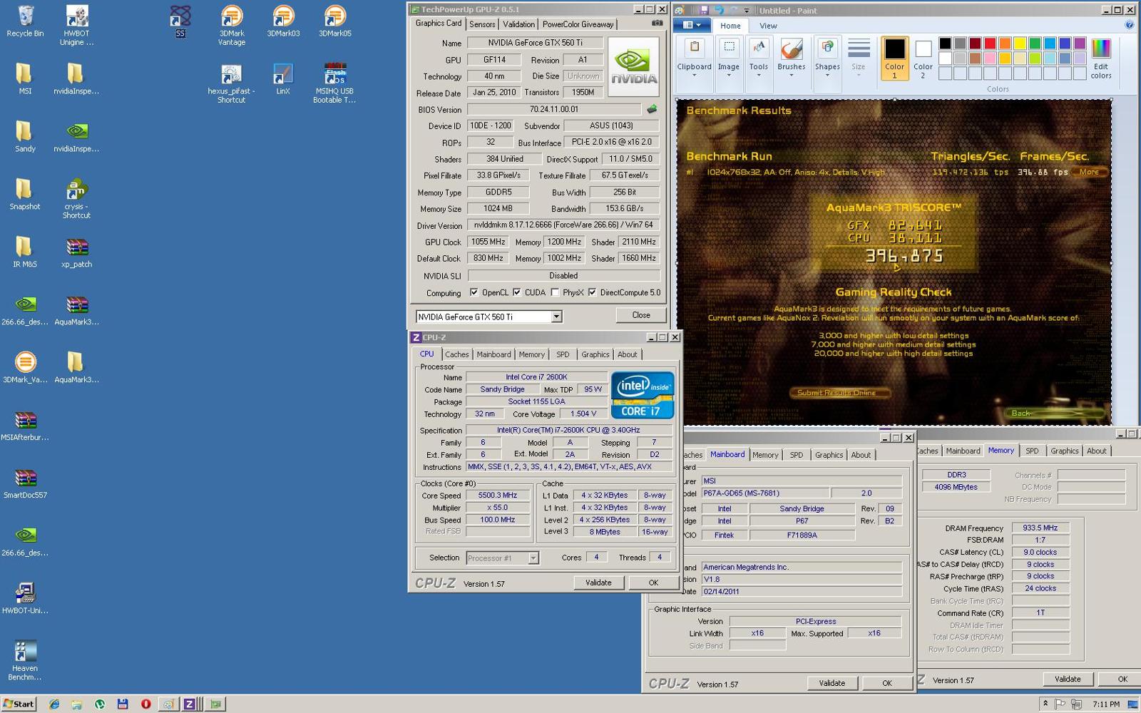Toggle the CUDA checkbox in GPU-Z
1141x713 pixels.
point(516,292)
